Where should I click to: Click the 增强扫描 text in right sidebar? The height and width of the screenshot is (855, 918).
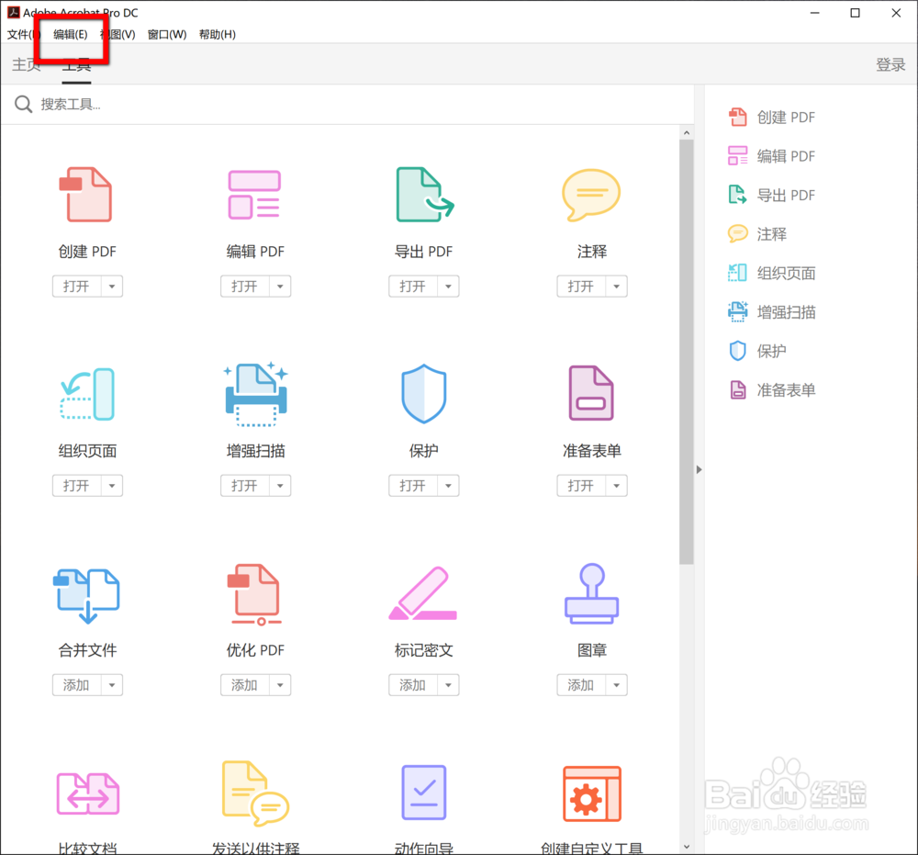click(x=786, y=311)
